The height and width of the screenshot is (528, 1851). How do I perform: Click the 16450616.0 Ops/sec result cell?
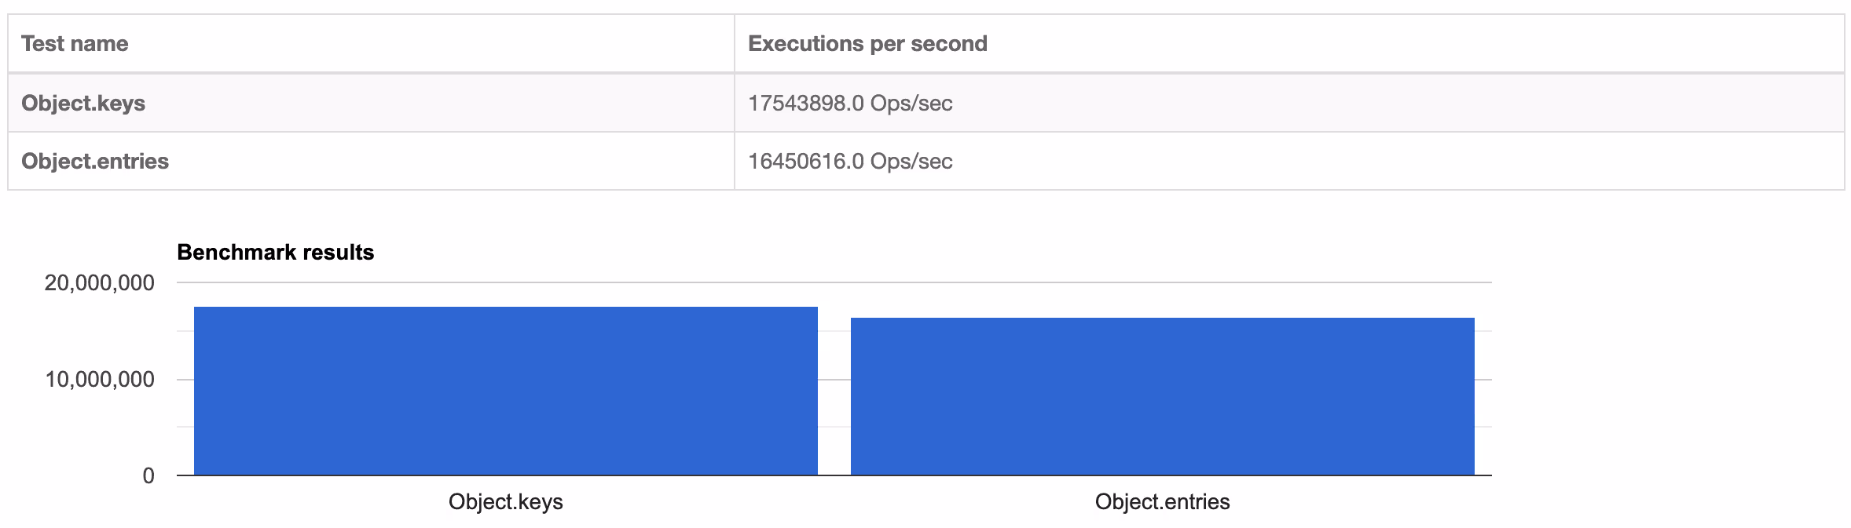tap(1289, 161)
